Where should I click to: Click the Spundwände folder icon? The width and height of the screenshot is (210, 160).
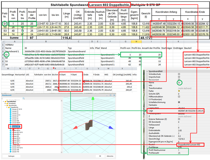(7, 105)
